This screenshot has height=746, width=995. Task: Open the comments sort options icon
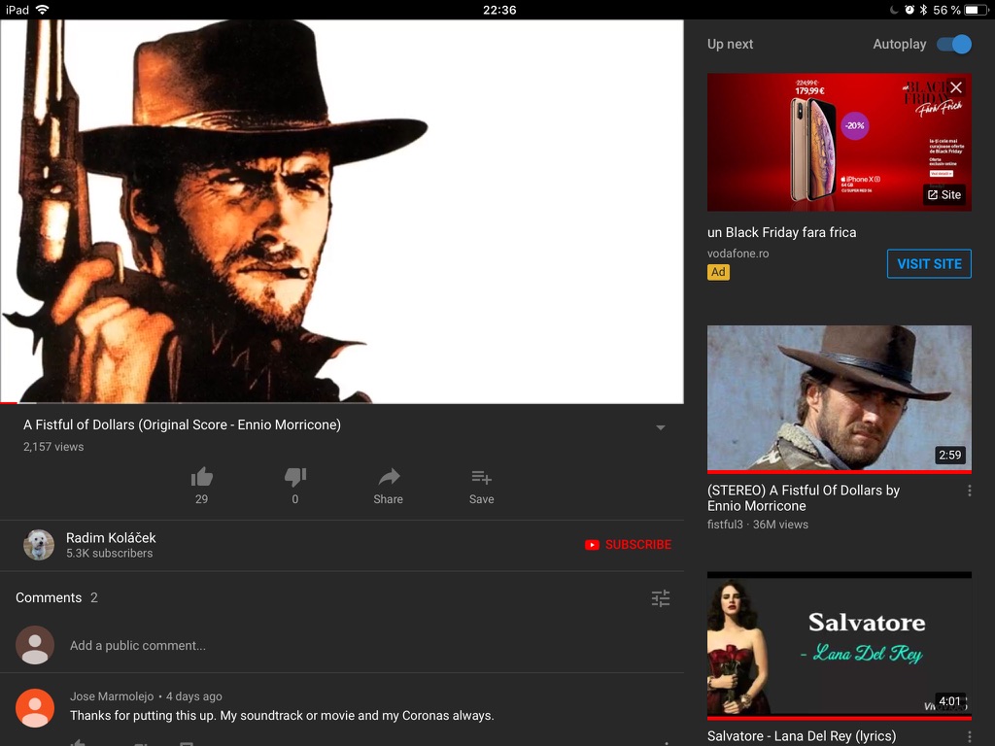[x=661, y=598]
